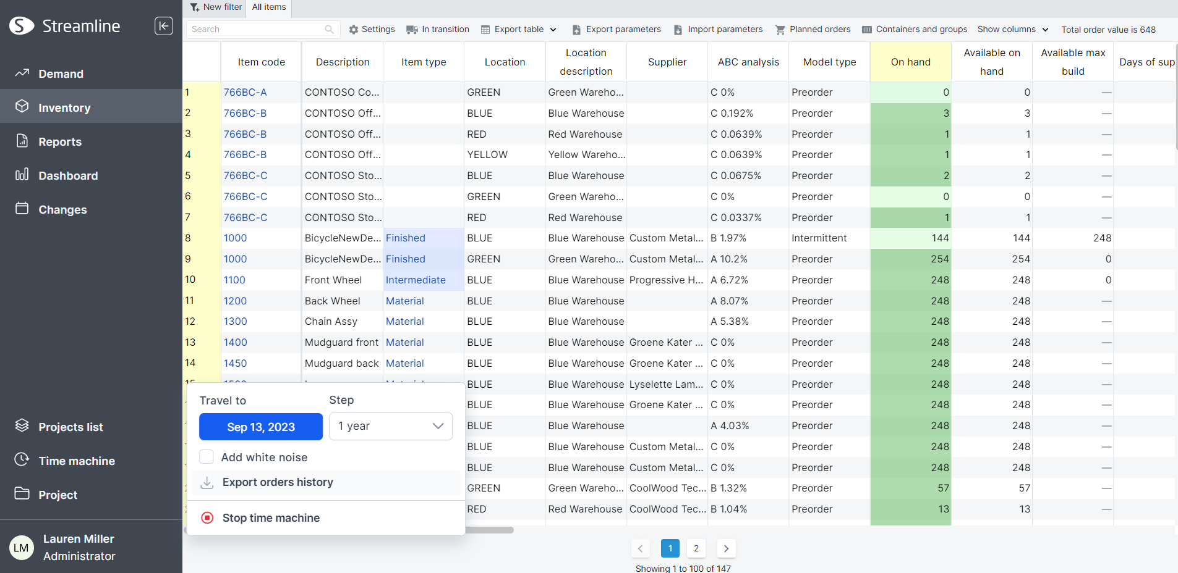The width and height of the screenshot is (1178, 573).
Task: Open the Project menu item
Action: [58, 495]
